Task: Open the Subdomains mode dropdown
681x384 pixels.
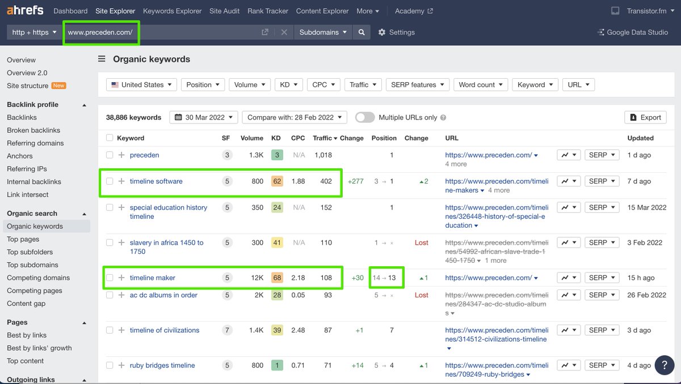Action: pyautogui.click(x=323, y=32)
